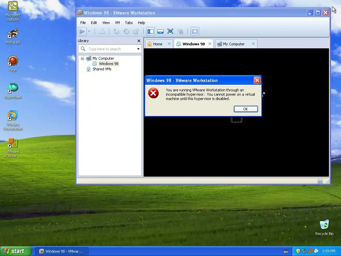Close the hypervisor error dialog
Image resolution: width=341 pixels, height=256 pixels.
(257, 80)
